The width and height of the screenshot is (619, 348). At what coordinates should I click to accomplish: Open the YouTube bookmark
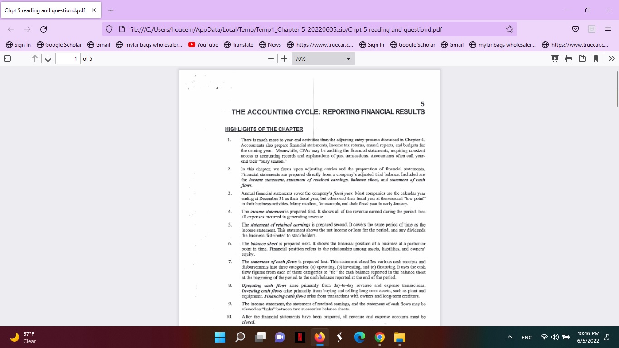coord(203,45)
